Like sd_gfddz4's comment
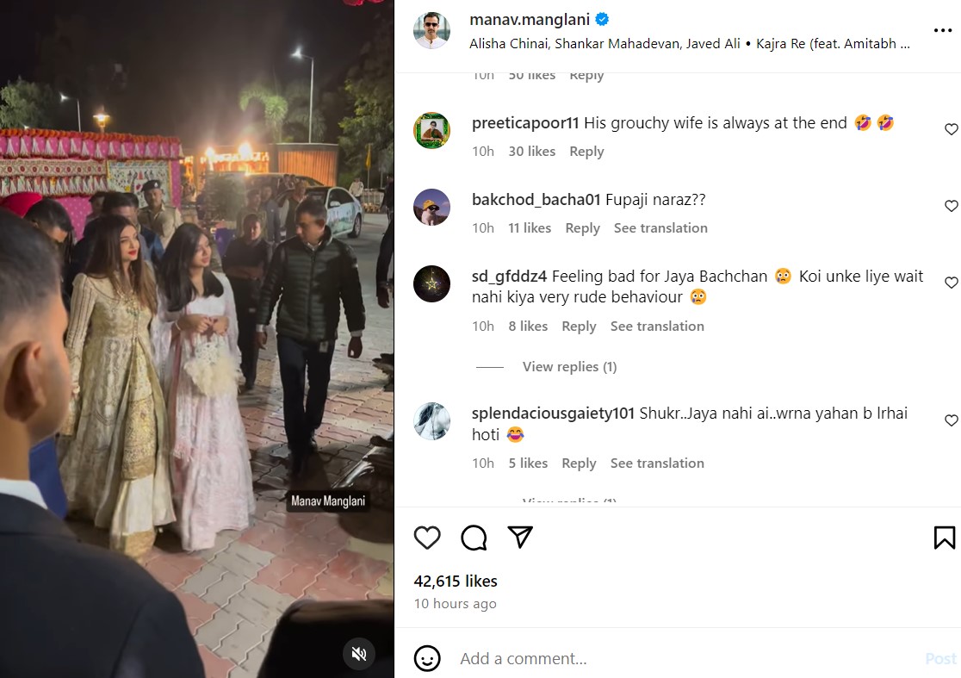This screenshot has height=678, width=961. 951,283
